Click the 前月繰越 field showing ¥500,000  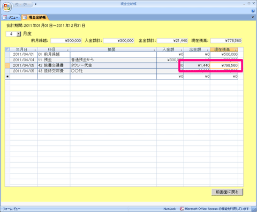[66, 41]
